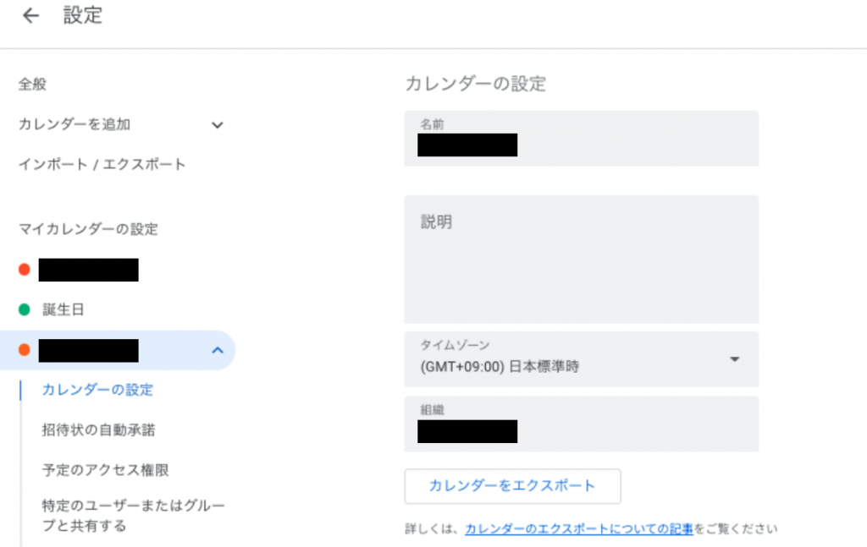Image resolution: width=867 pixels, height=547 pixels.
Task: Open the タイムゾーン dropdown arrow
Action: click(x=734, y=359)
